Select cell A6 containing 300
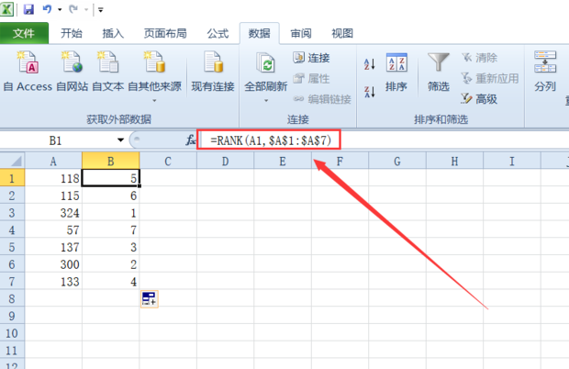Viewport: 569px width, 369px height. pyautogui.click(x=53, y=264)
